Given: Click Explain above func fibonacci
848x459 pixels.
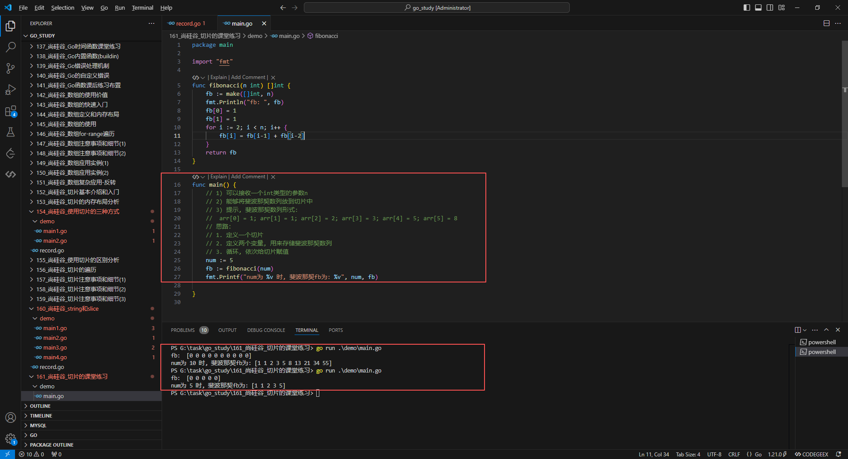Looking at the screenshot, I should click(x=219, y=77).
